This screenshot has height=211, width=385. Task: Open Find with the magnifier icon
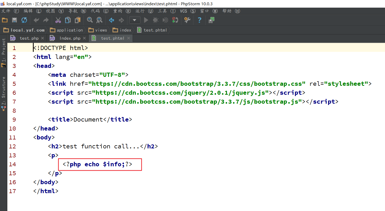click(90, 20)
